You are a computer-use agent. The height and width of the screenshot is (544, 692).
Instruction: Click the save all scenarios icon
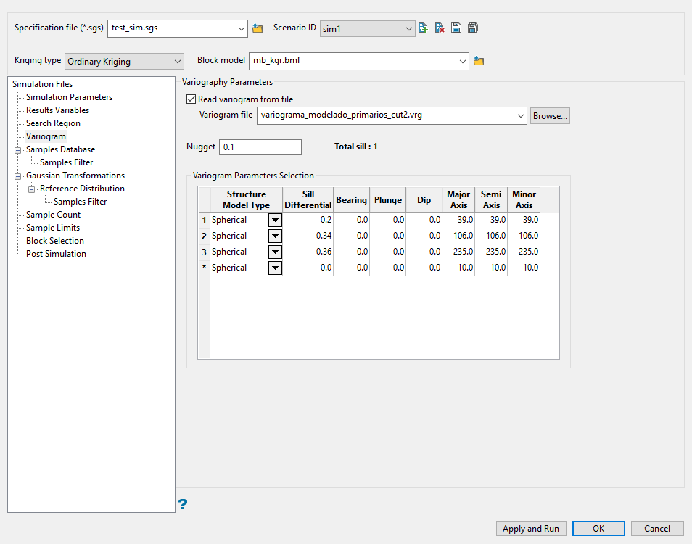(x=472, y=28)
